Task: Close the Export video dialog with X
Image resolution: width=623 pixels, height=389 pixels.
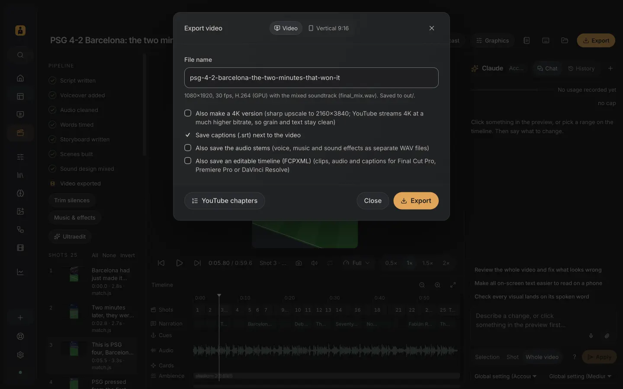Action: [431, 28]
